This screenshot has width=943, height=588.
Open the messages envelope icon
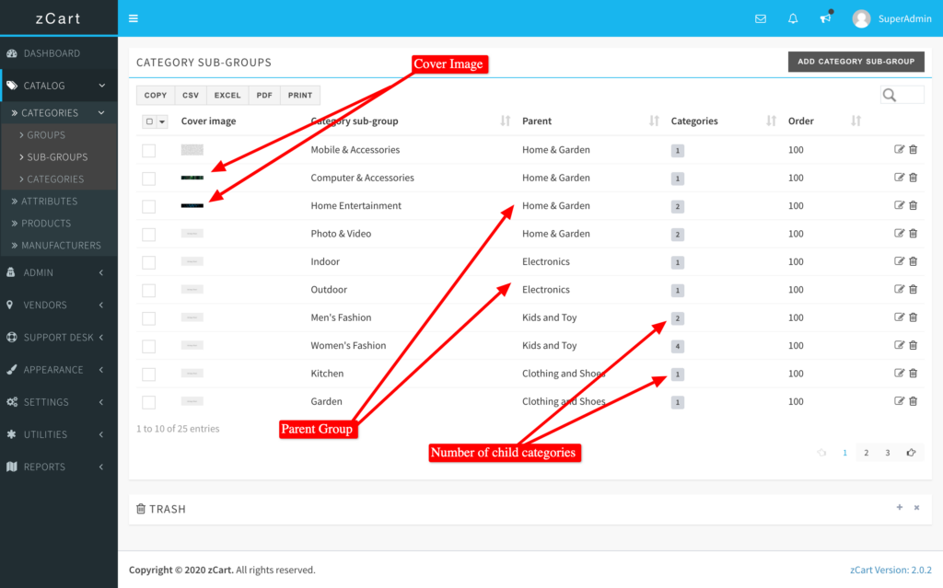click(x=761, y=18)
